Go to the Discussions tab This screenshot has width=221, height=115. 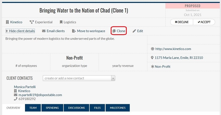(76, 108)
